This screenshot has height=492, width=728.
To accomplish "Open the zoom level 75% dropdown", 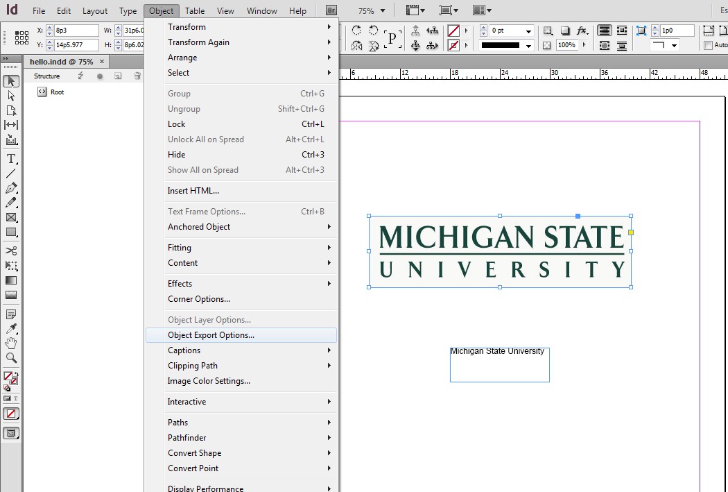I will pos(383,10).
